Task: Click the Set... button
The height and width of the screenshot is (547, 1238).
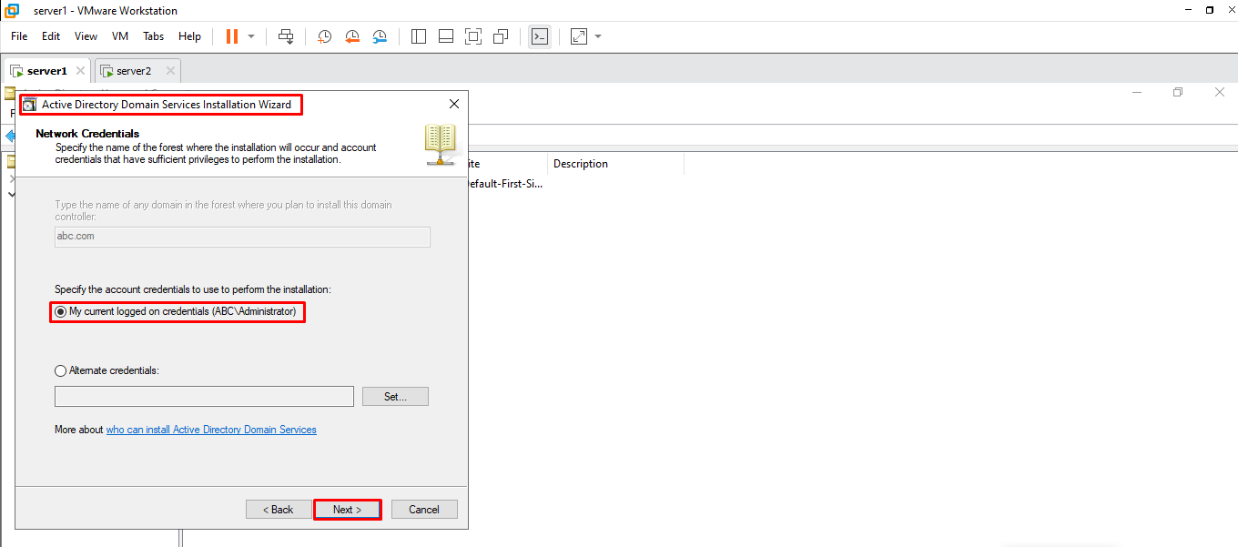Action: (x=395, y=396)
